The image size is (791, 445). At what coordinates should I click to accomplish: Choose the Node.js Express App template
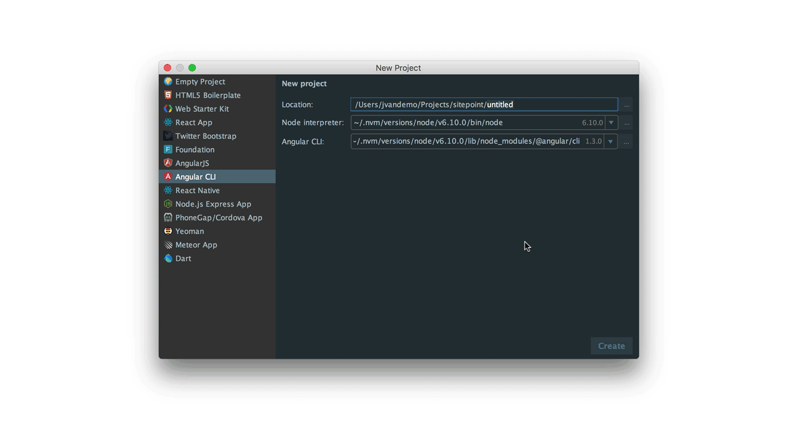[213, 203]
